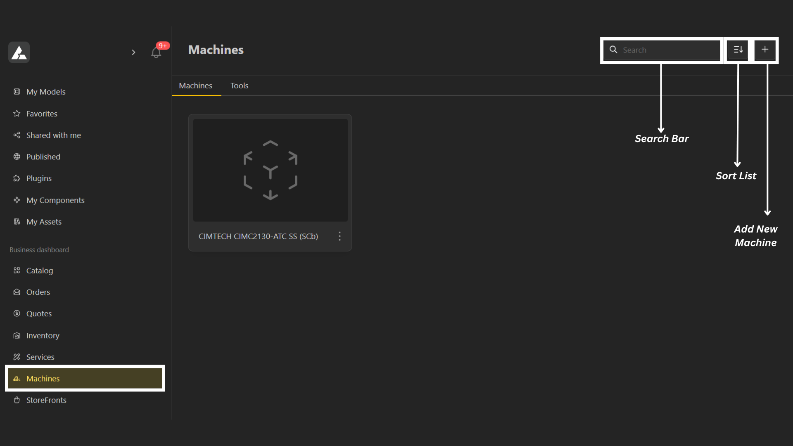Image resolution: width=793 pixels, height=446 pixels.
Task: Open the machine card three-dot menu
Action: click(x=340, y=236)
